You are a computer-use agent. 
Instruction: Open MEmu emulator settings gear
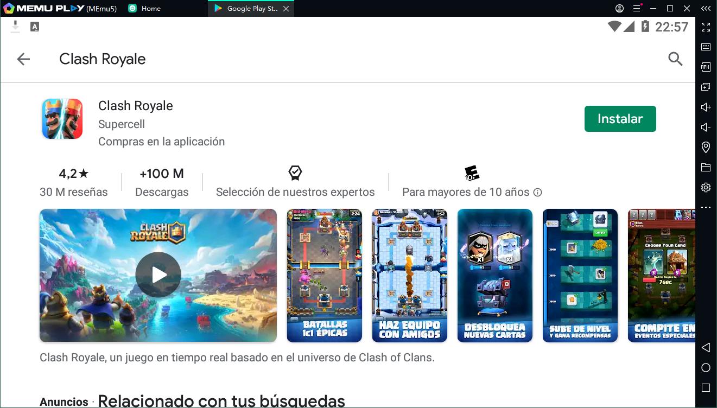coord(706,187)
